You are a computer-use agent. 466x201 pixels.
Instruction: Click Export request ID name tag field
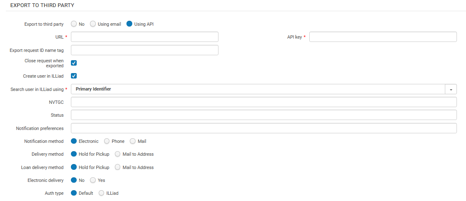(145, 50)
